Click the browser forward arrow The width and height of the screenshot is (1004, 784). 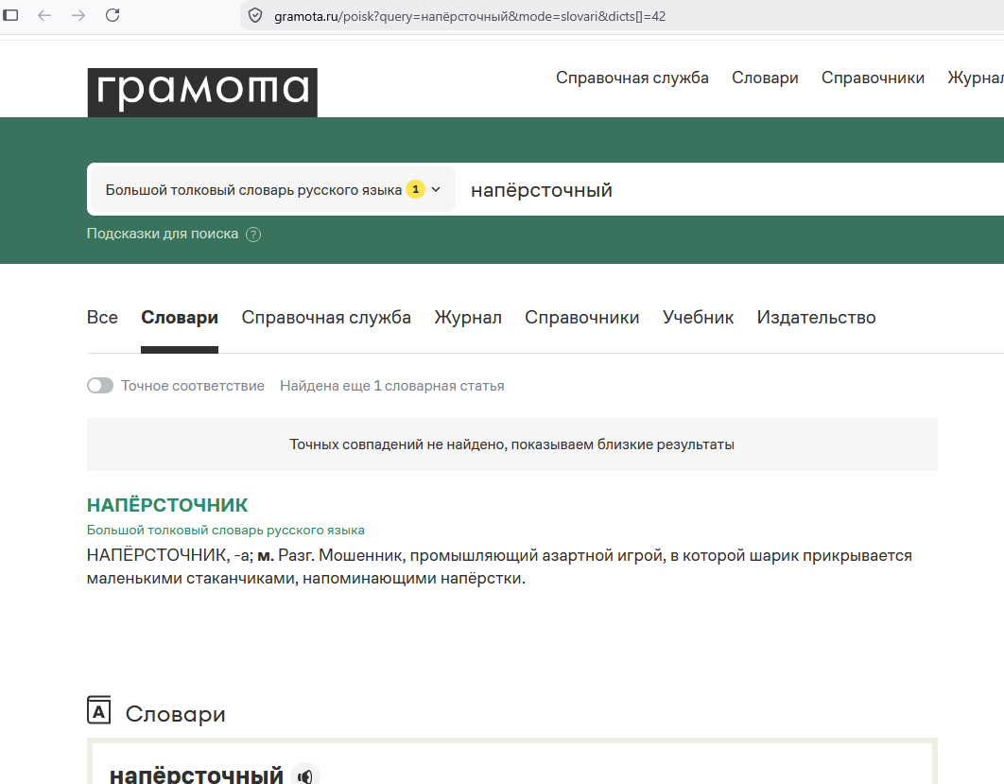coord(78,15)
